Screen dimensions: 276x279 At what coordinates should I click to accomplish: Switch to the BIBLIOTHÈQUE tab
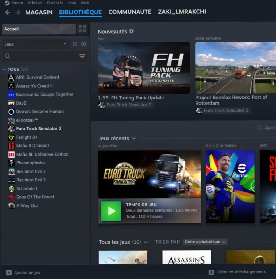click(80, 12)
